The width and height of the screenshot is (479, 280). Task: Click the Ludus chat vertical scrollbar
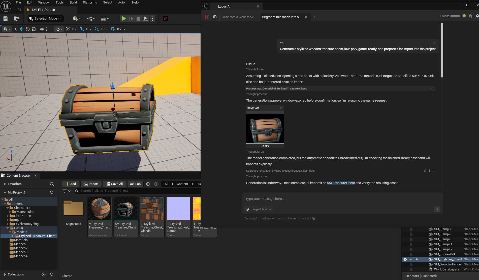coord(442,50)
